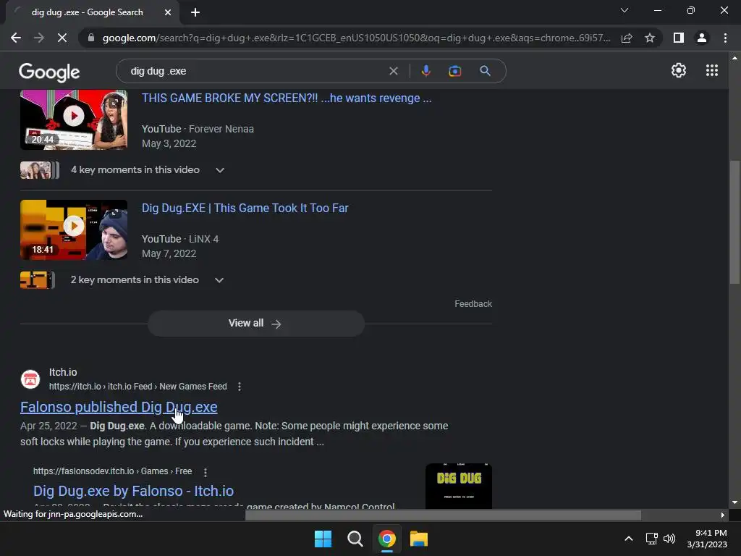Expand 2 key moments in this video

click(x=147, y=280)
